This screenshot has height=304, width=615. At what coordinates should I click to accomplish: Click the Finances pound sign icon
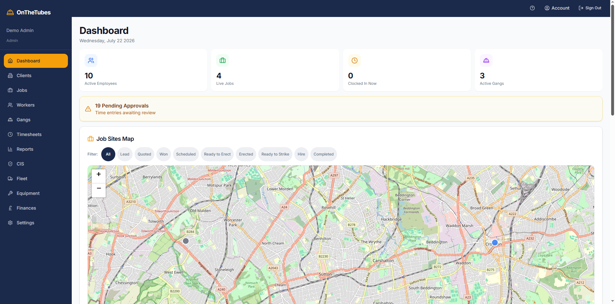point(10,208)
